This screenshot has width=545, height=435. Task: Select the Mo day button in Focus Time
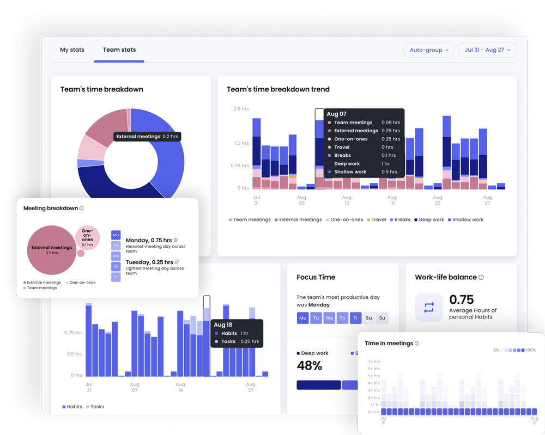[302, 318]
